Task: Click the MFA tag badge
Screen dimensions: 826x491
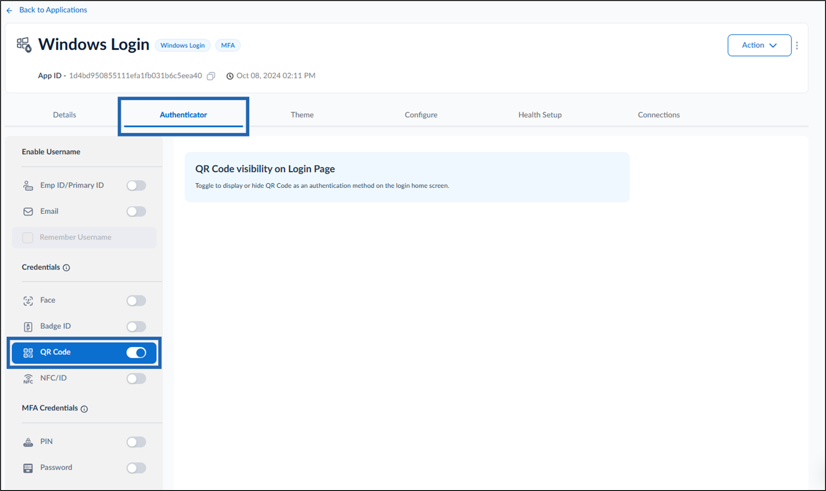Action: 228,45
